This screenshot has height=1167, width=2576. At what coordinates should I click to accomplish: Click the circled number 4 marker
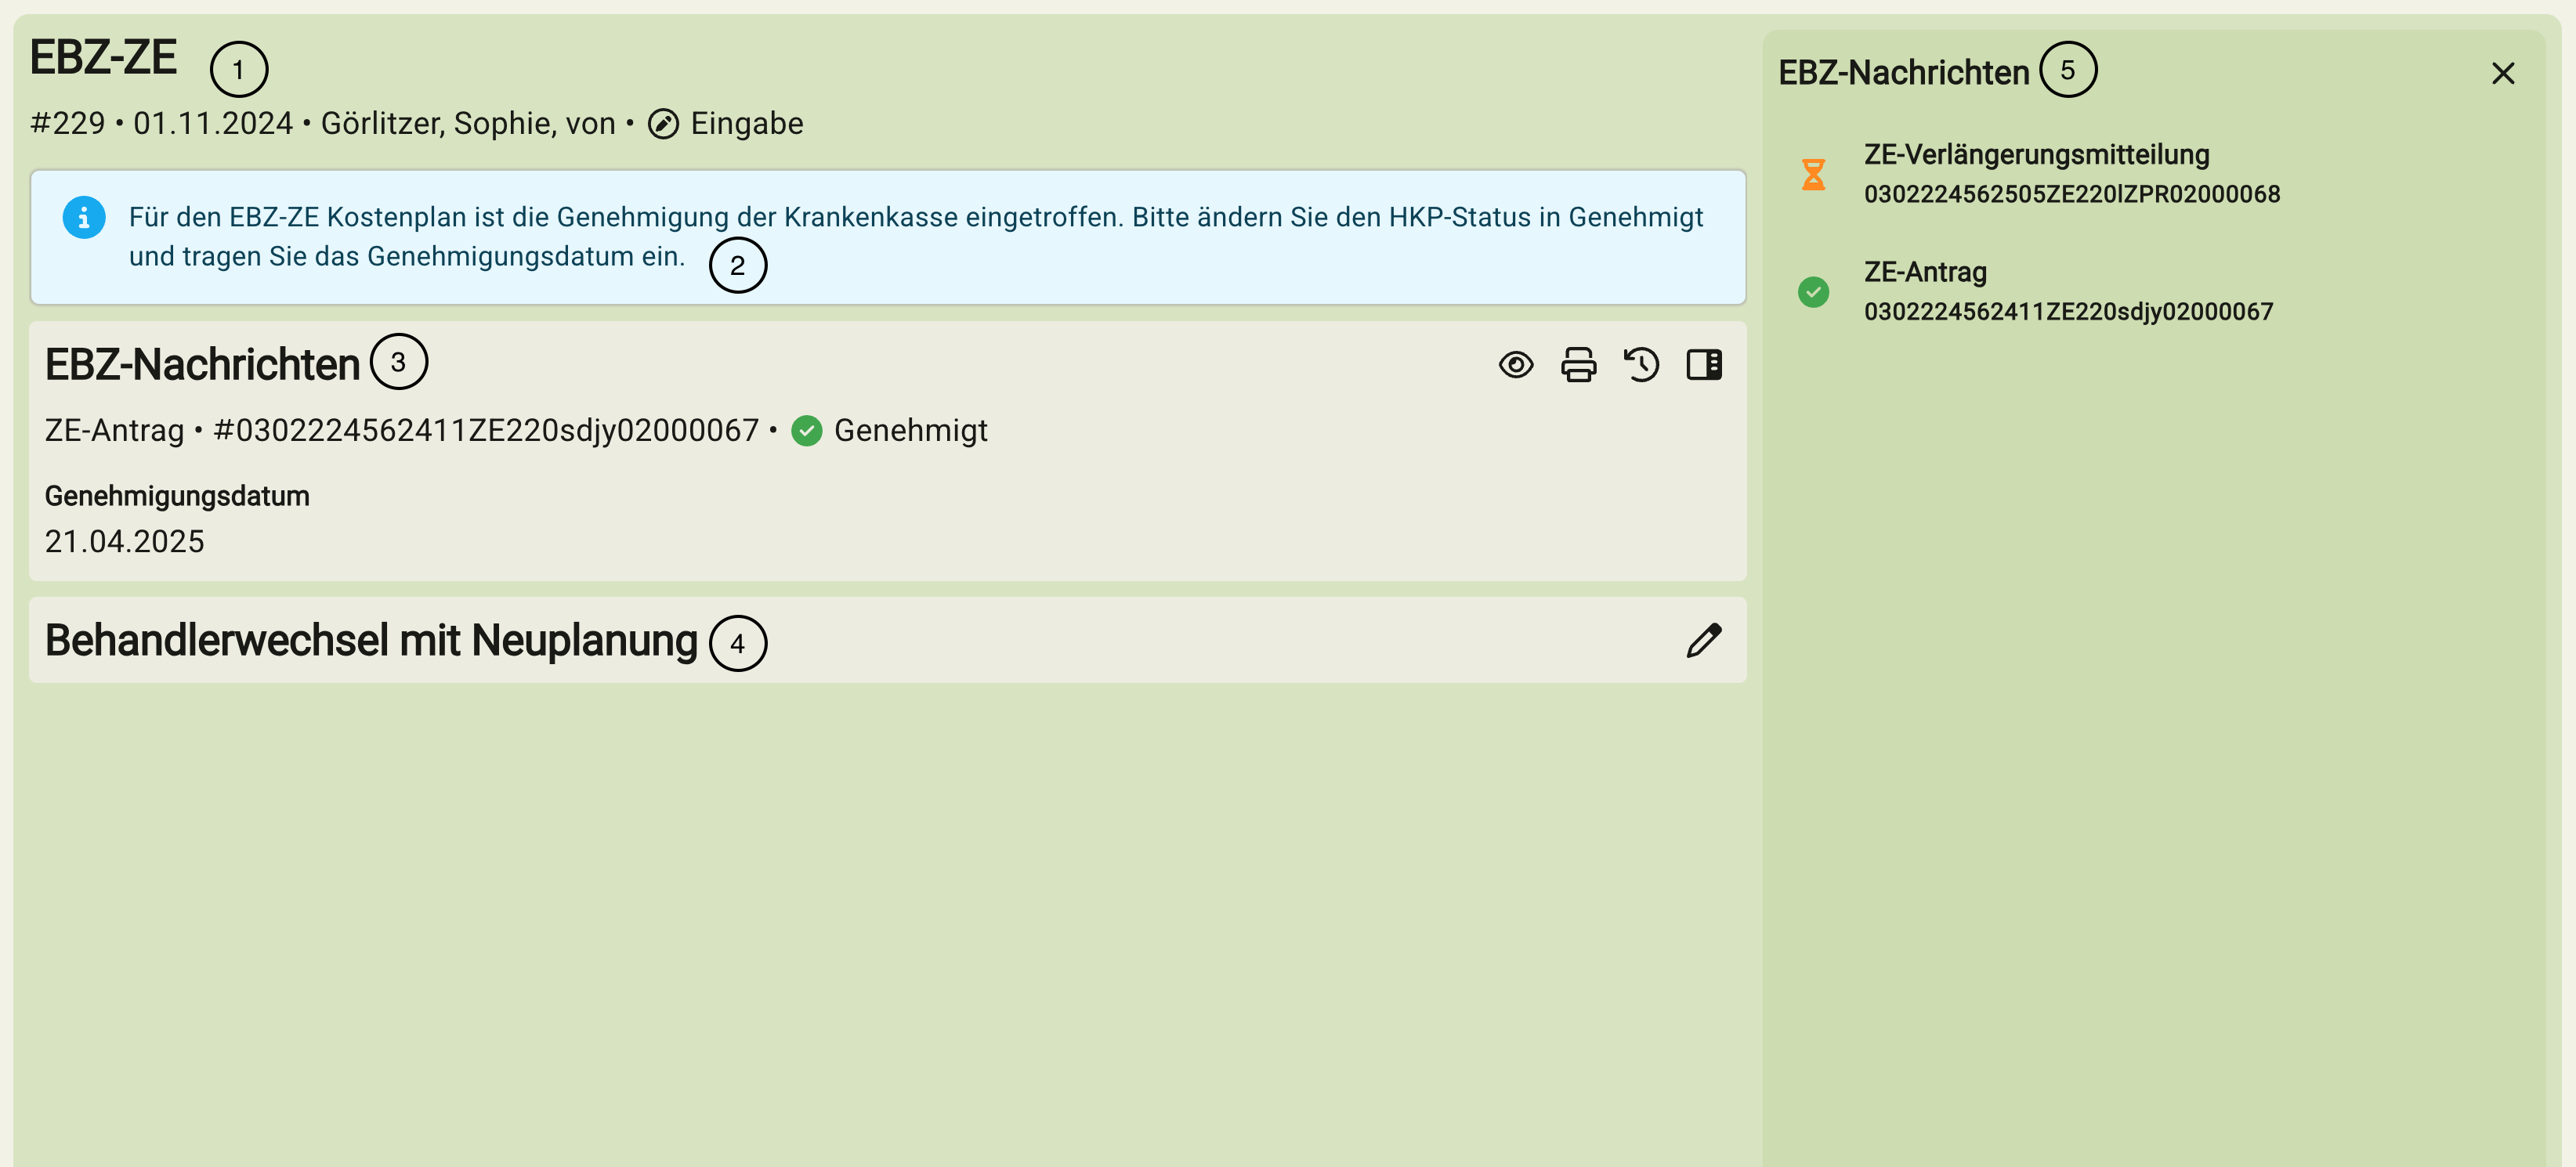[737, 644]
